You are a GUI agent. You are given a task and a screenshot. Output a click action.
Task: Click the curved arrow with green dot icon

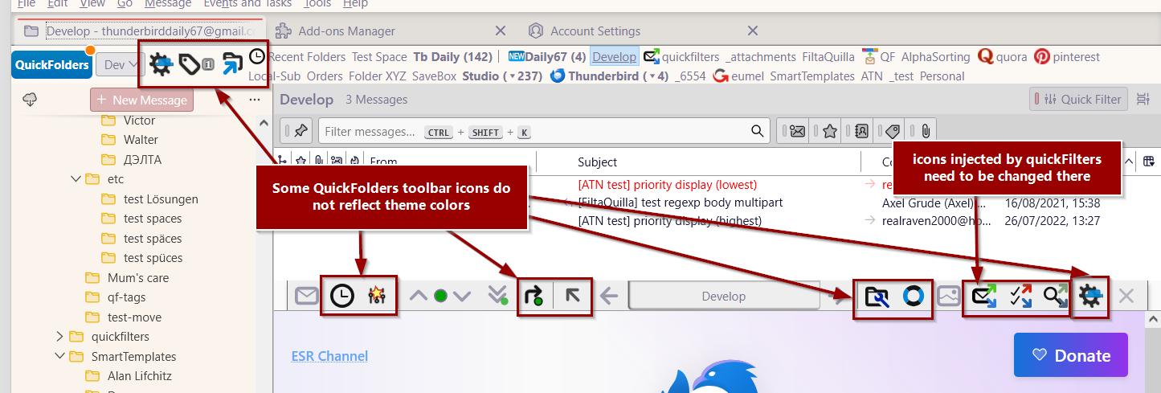pos(534,297)
